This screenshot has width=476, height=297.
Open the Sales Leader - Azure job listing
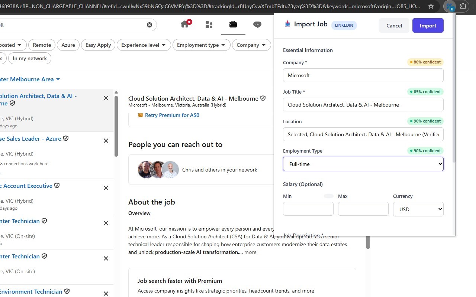pyautogui.click(x=30, y=138)
